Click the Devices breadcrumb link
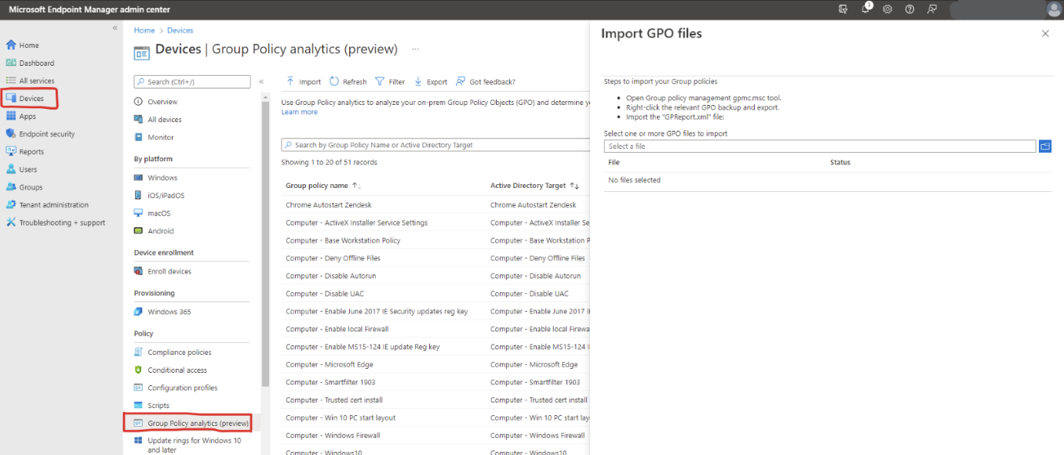 [x=180, y=31]
